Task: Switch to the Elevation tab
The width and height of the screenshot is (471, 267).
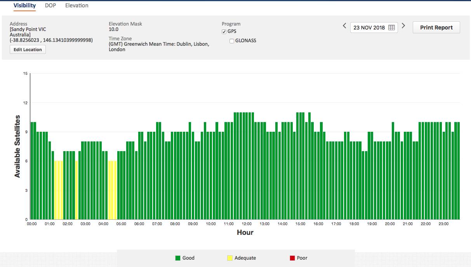Action: point(76,5)
